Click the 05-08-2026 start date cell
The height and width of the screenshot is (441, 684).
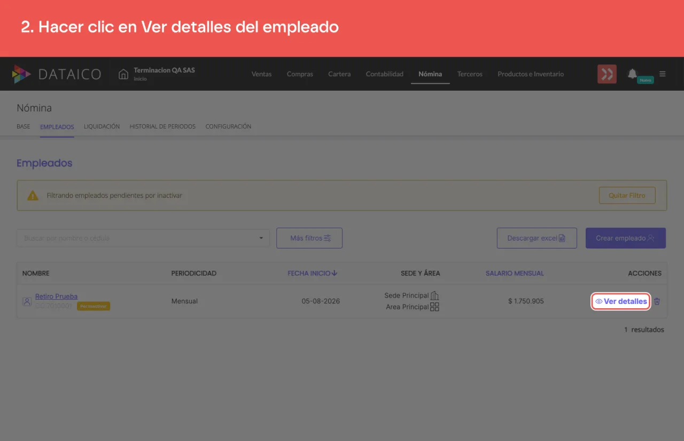click(x=321, y=301)
